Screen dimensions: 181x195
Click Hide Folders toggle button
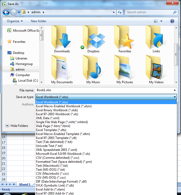pos(17,126)
